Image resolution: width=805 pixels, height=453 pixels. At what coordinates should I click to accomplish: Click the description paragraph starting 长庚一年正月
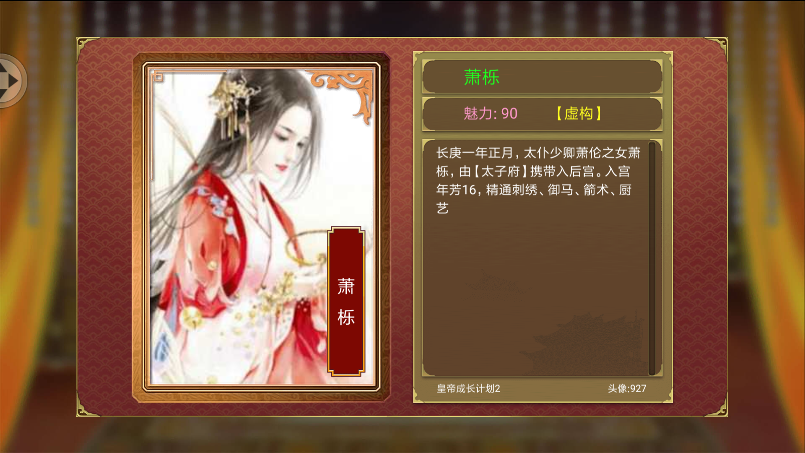tap(538, 180)
